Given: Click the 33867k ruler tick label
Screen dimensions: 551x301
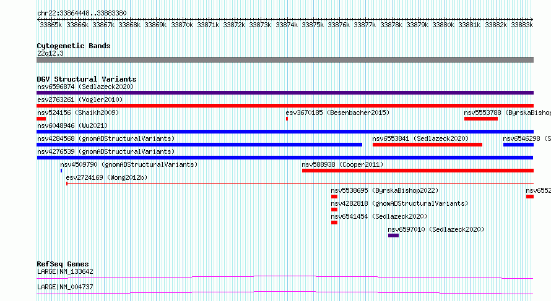Looking at the screenshot, I should point(103,25).
